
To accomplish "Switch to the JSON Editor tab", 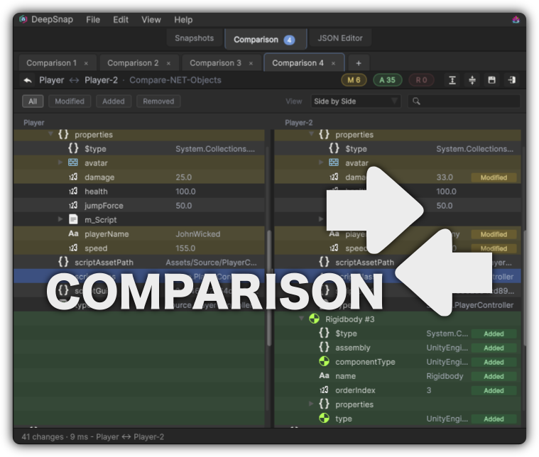I will click(x=340, y=38).
